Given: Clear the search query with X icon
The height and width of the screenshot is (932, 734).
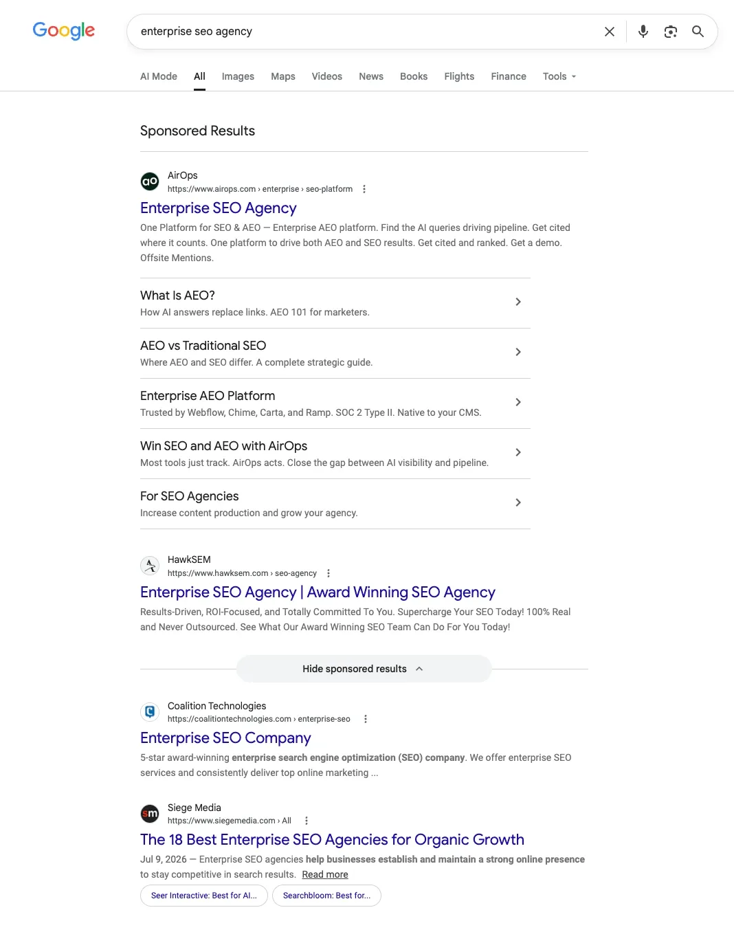Looking at the screenshot, I should 610,32.
